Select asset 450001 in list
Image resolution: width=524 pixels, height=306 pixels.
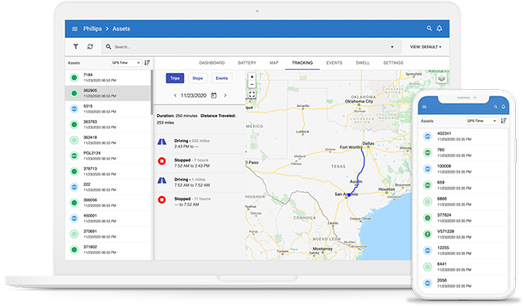click(x=108, y=219)
